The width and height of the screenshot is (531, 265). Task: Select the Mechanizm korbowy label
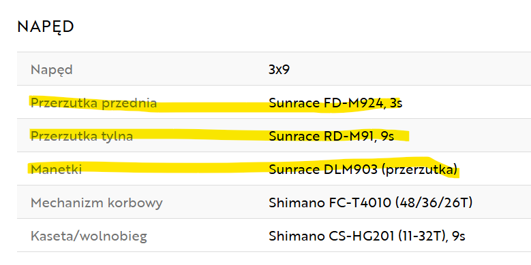tap(97, 202)
